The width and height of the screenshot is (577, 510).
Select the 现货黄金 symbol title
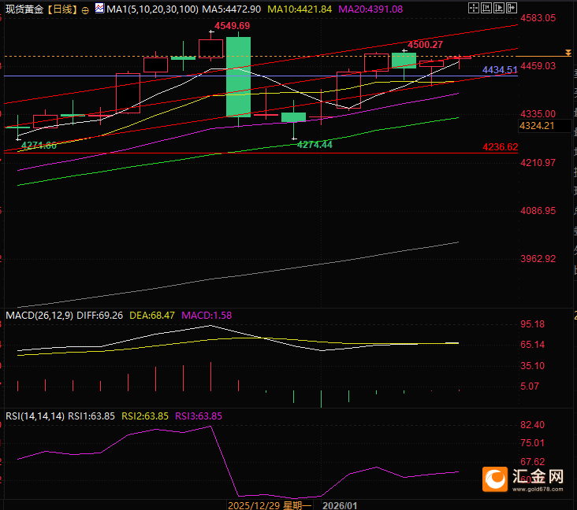click(24, 9)
